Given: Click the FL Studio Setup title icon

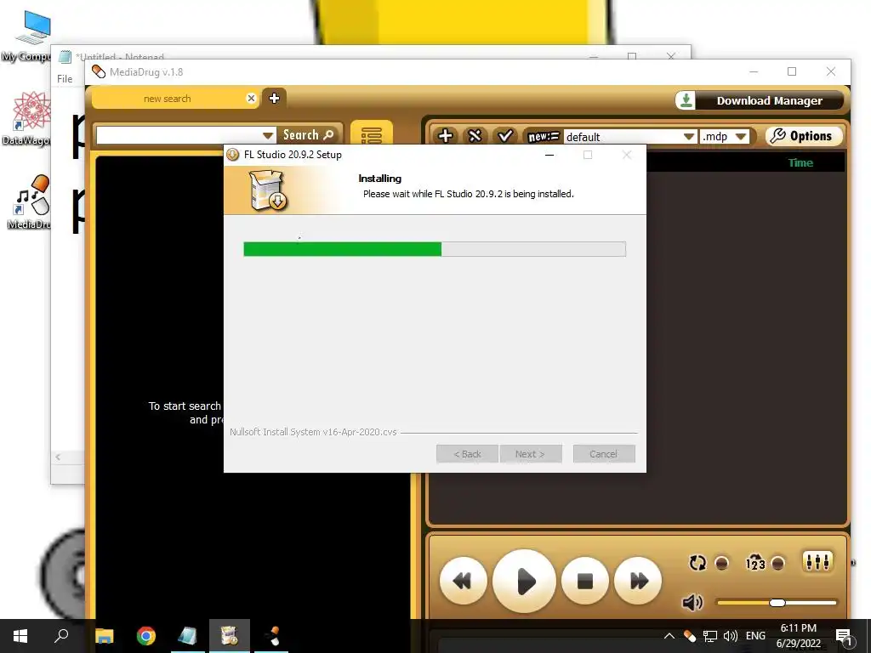Looking at the screenshot, I should point(233,155).
